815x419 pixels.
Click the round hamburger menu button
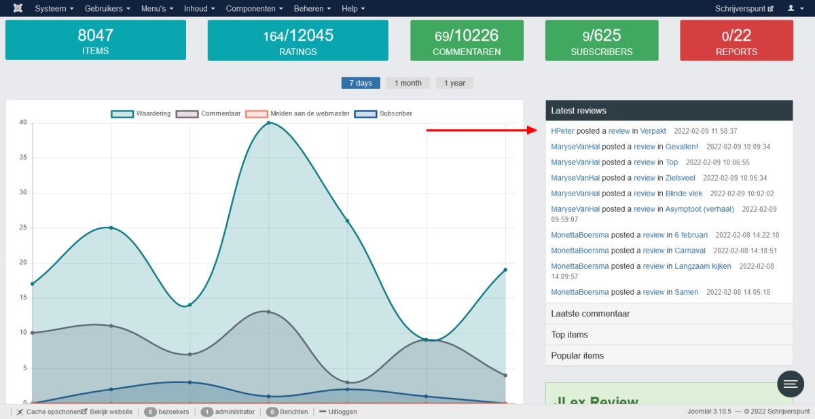coord(790,384)
